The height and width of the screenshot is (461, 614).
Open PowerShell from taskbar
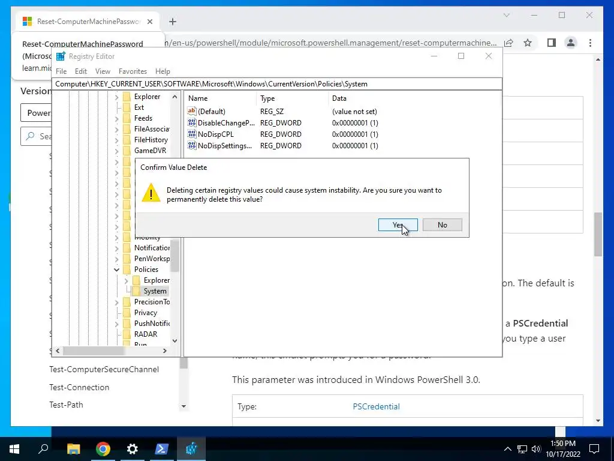coord(162,449)
